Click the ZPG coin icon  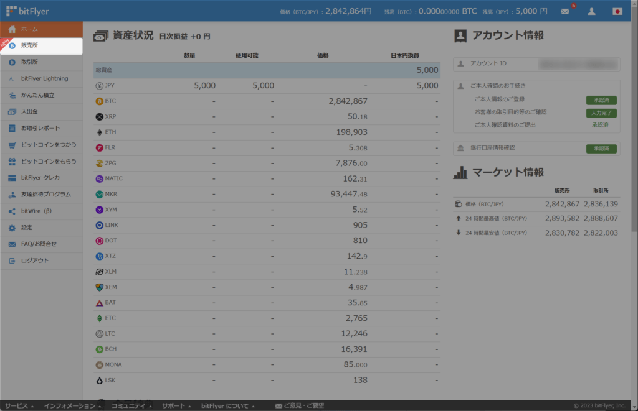[x=99, y=164]
